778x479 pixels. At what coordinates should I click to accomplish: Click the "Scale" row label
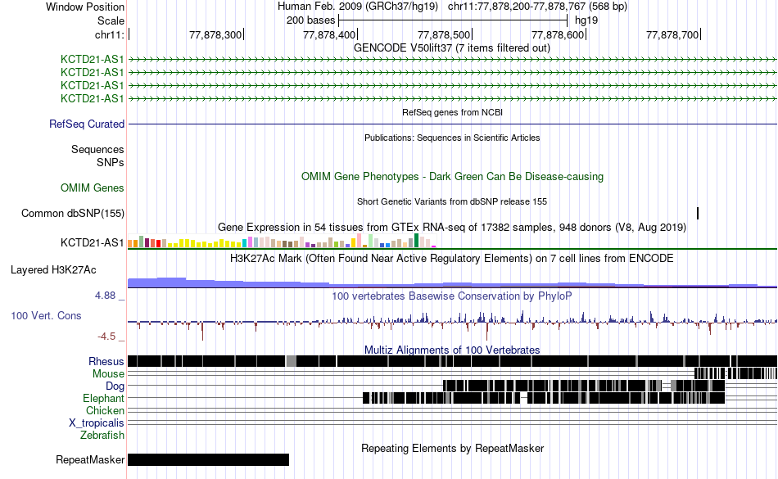click(x=111, y=20)
